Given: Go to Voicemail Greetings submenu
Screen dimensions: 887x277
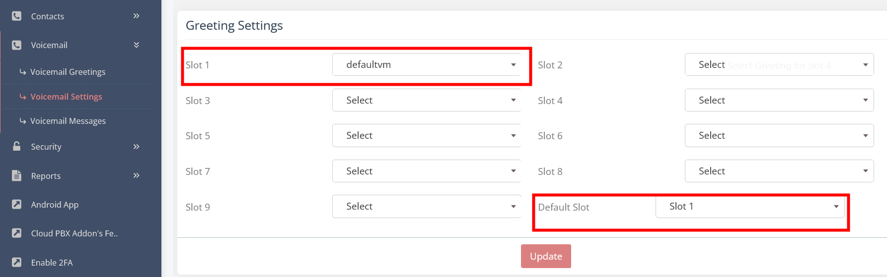Looking at the screenshot, I should point(68,72).
